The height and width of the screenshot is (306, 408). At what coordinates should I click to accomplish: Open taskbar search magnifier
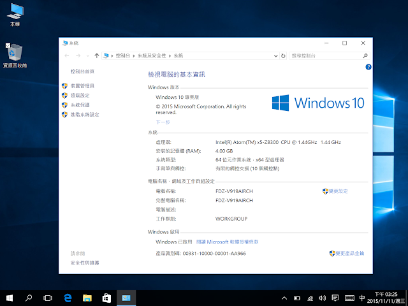(x=29, y=298)
